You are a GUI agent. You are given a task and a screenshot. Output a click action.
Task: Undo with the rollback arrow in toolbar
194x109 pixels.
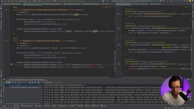pyautogui.click(x=184, y=1)
